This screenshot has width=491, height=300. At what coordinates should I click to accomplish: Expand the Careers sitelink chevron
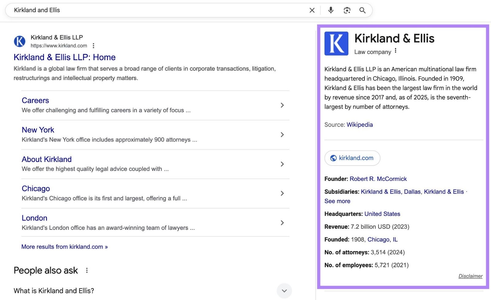point(282,105)
